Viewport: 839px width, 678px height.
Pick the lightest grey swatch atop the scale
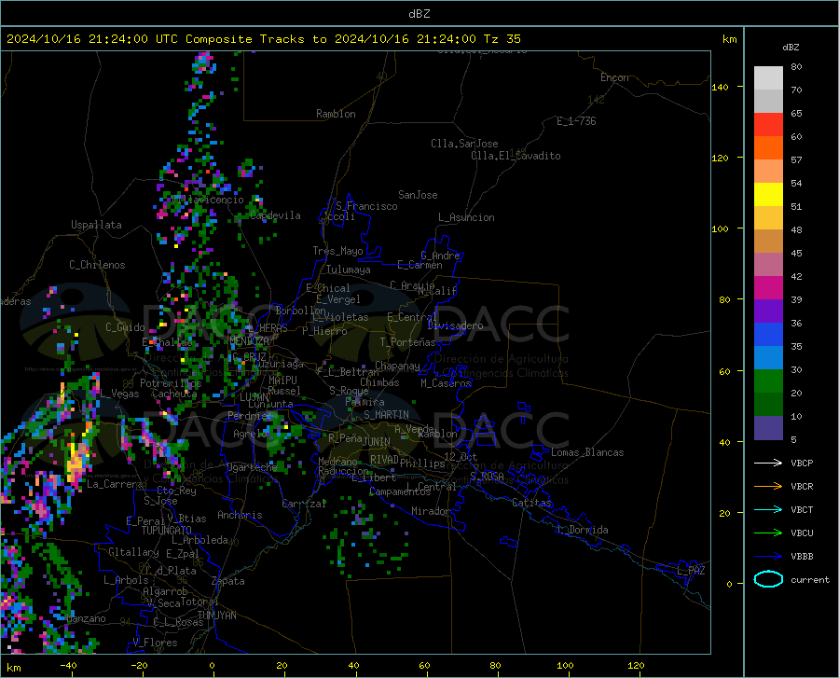768,77
